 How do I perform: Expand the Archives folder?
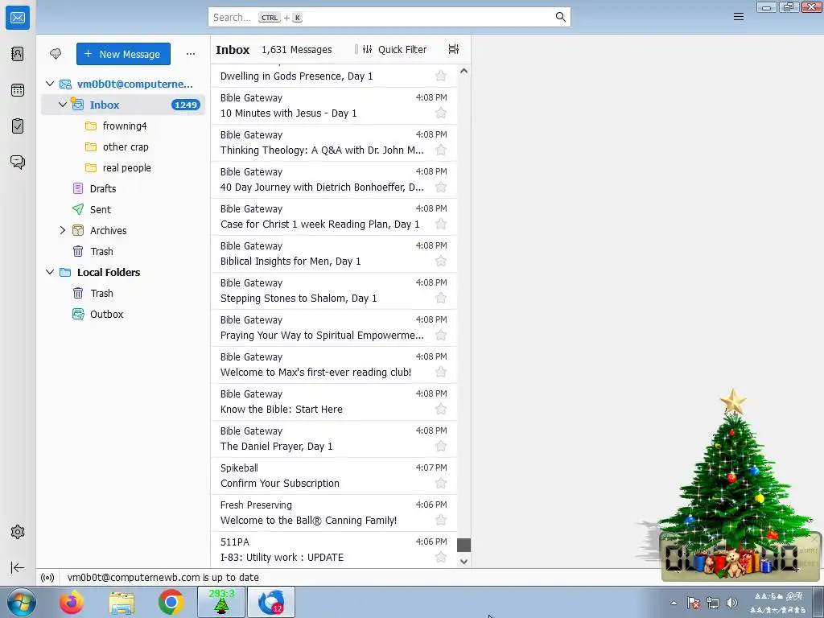point(63,230)
